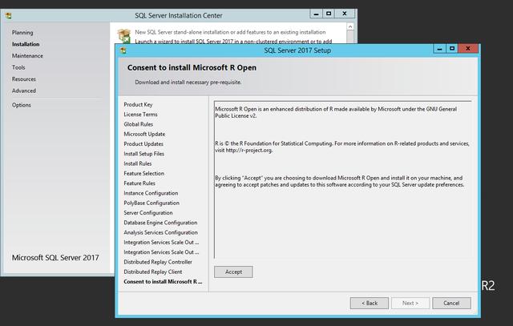The height and width of the screenshot is (326, 513).
Task: Select the License Terms setup step
Action: pyautogui.click(x=140, y=115)
